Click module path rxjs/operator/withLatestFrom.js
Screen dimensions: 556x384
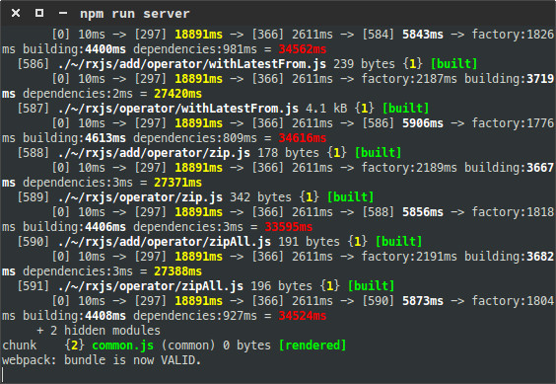pyautogui.click(x=177, y=109)
